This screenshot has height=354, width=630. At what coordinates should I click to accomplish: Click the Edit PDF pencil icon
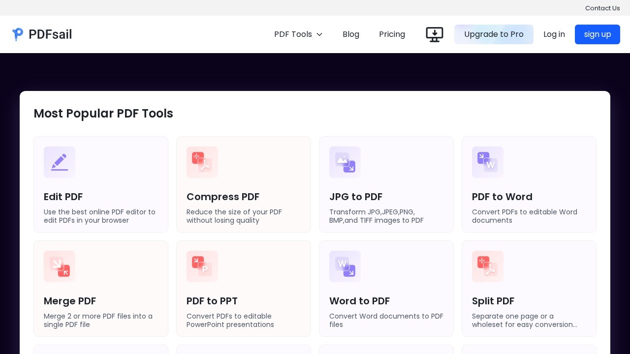[60, 162]
